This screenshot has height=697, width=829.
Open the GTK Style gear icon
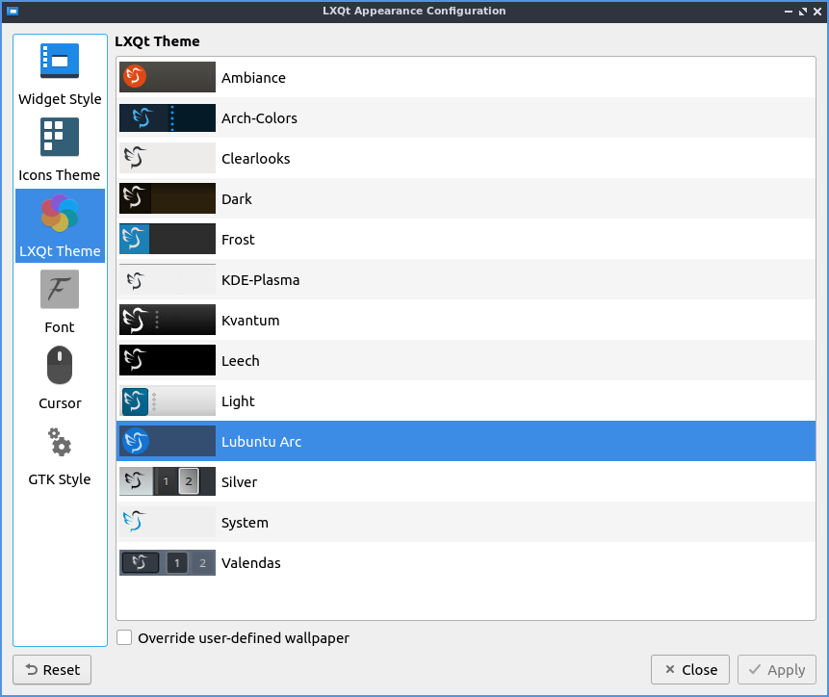click(x=60, y=442)
